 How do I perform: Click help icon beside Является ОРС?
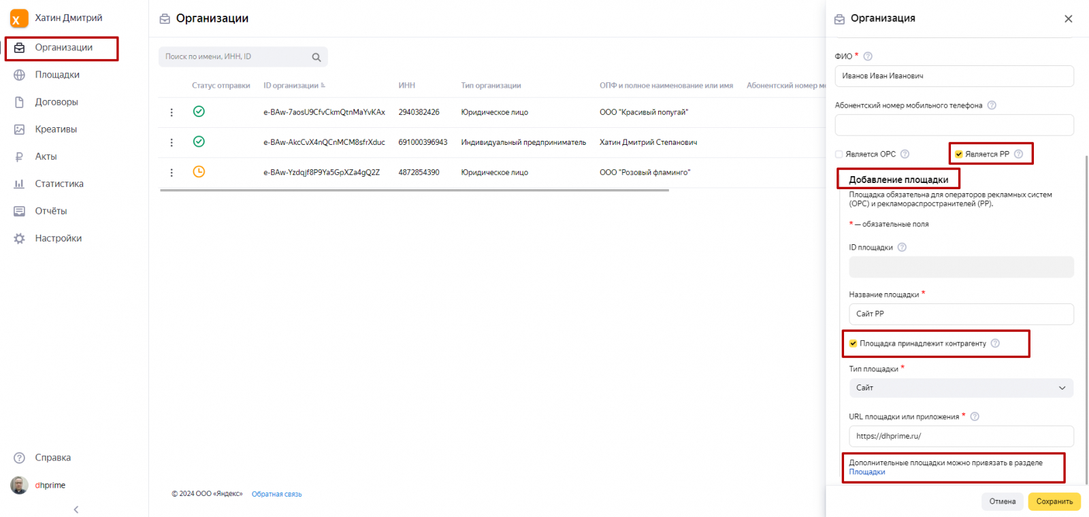pos(905,154)
